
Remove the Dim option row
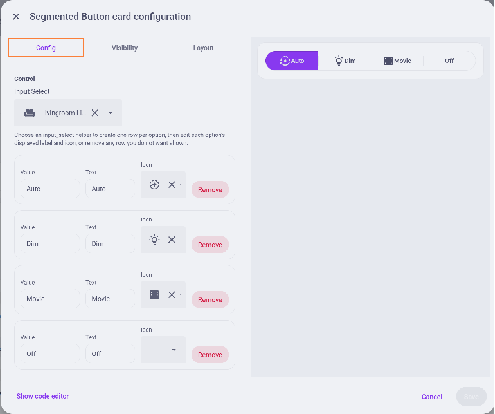(x=210, y=245)
